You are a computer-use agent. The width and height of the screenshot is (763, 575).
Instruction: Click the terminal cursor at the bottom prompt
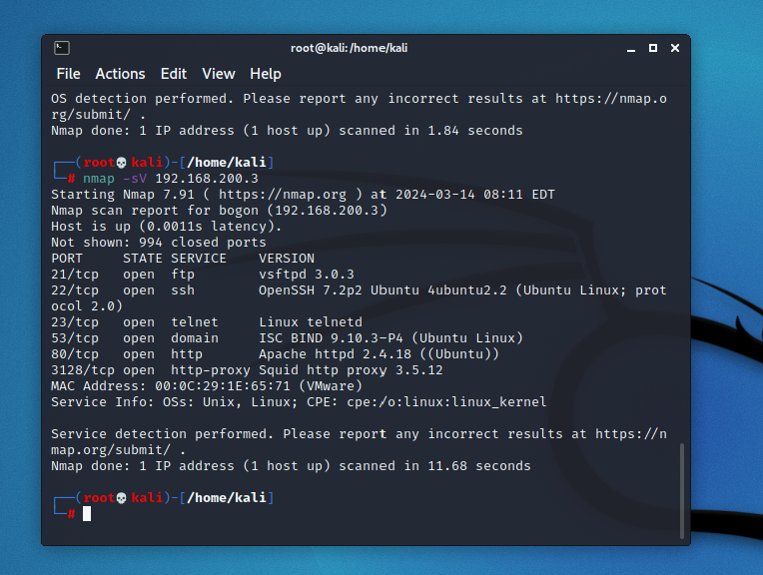(x=87, y=514)
